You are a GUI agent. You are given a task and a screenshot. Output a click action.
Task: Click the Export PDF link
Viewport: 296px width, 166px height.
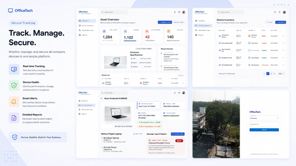[138, 134]
